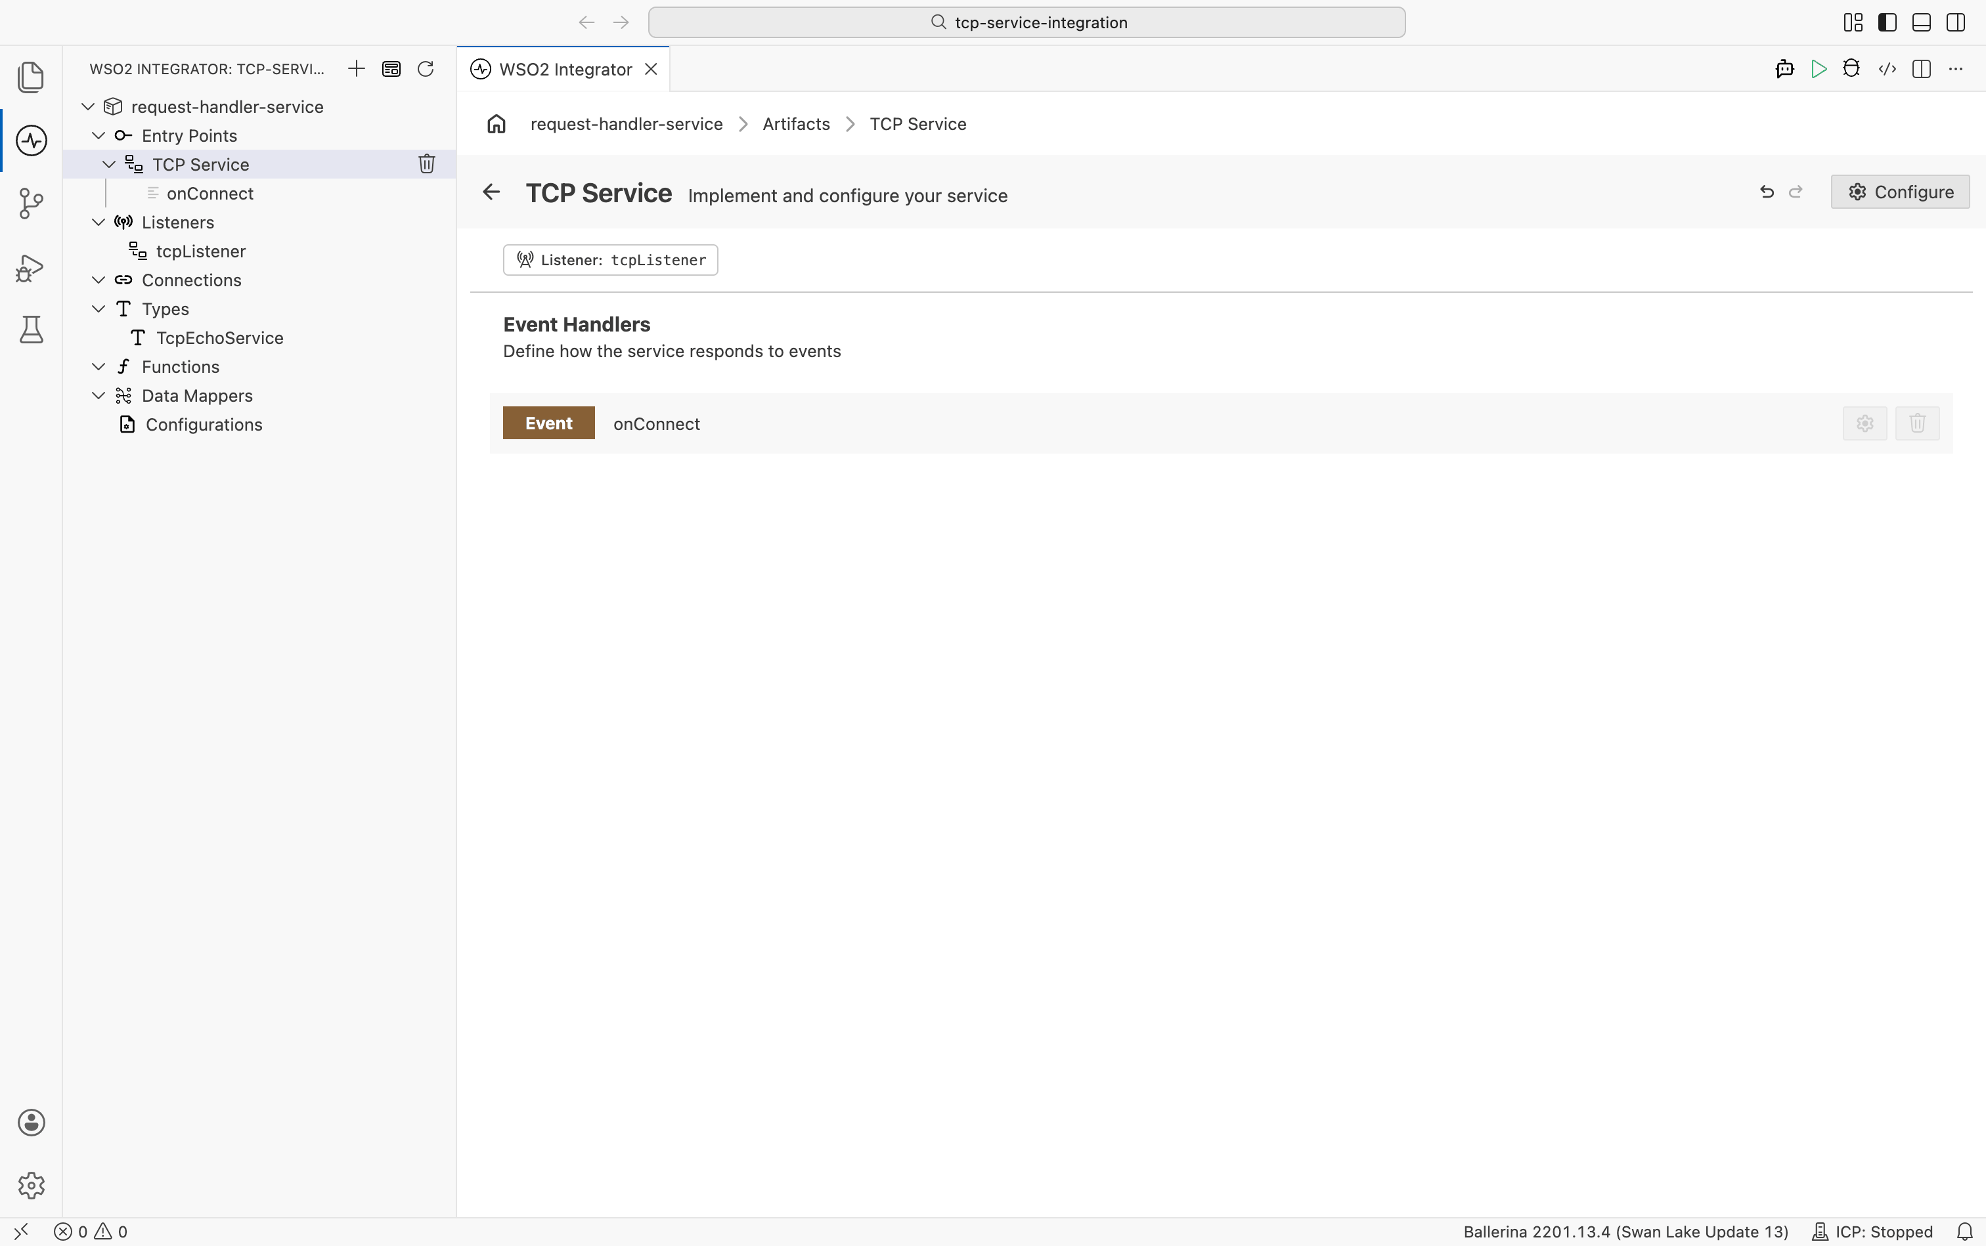1986x1246 pixels.
Task: Collapse the Entry Points node
Action: point(98,135)
